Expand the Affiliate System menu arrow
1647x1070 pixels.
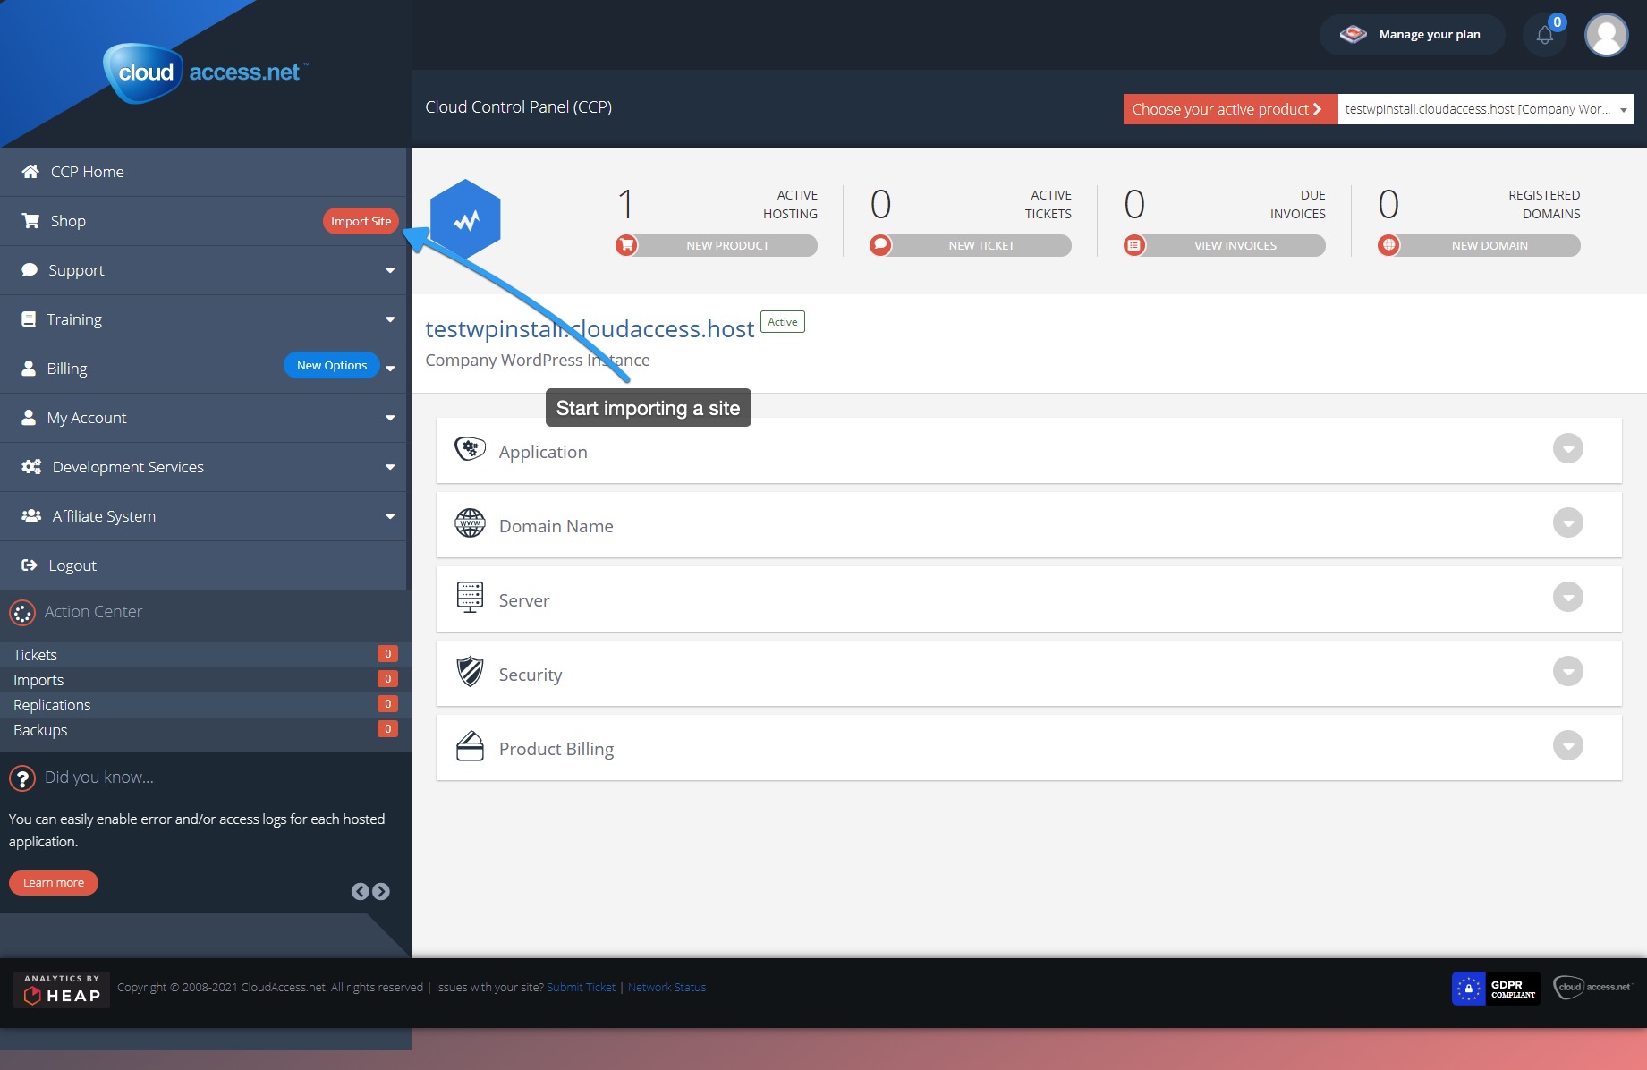pyautogui.click(x=390, y=516)
